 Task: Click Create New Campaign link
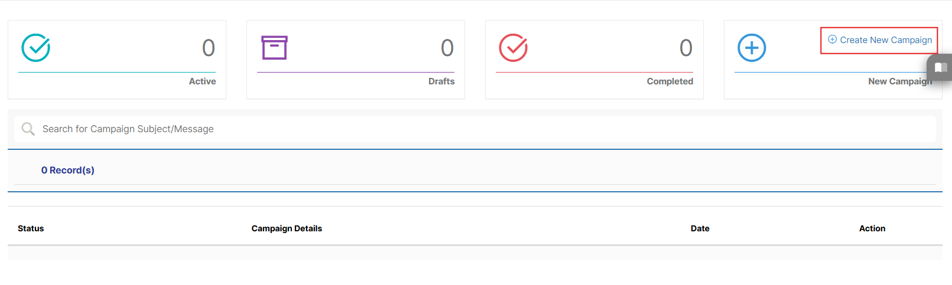(886, 40)
